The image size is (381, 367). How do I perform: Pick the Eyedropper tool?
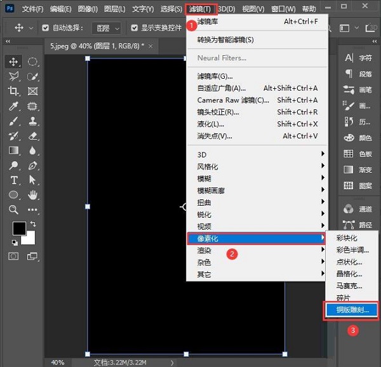point(13,106)
